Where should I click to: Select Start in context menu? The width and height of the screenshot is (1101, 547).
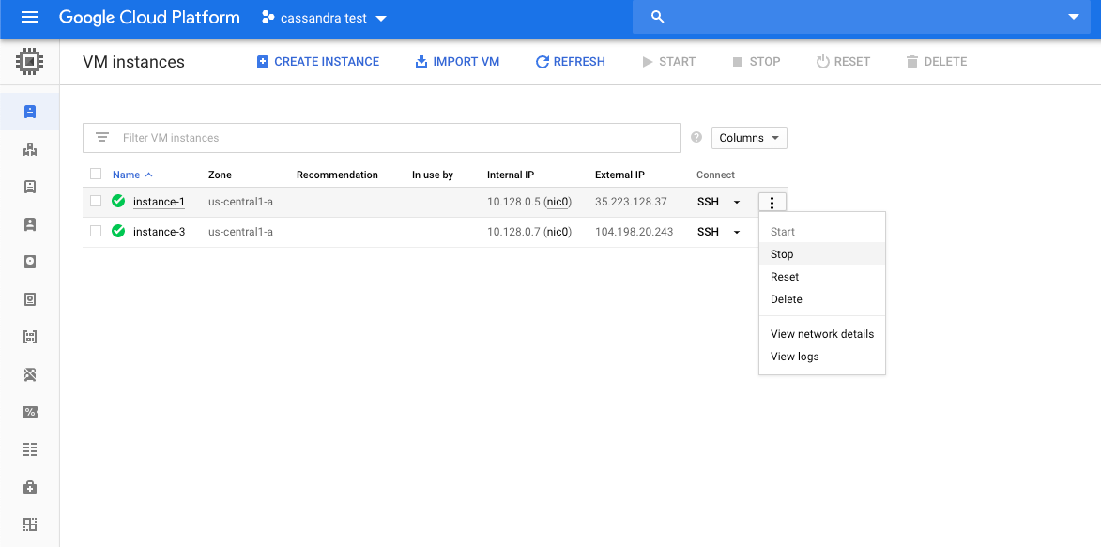coord(822,232)
